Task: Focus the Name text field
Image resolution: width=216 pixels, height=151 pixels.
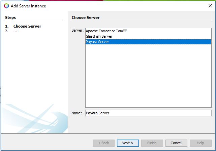Action: [x=148, y=113]
